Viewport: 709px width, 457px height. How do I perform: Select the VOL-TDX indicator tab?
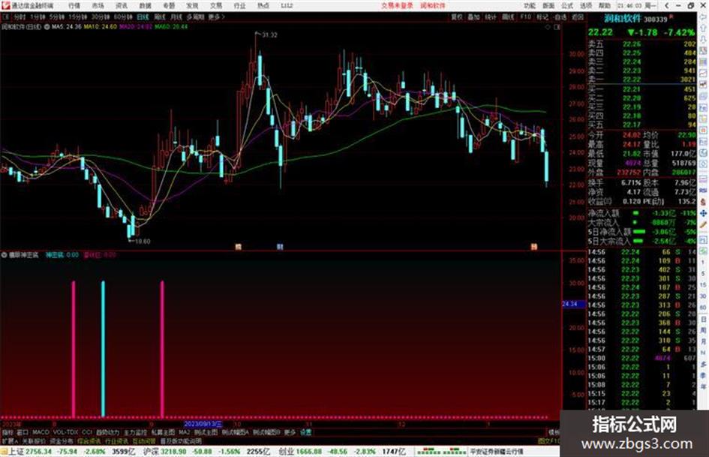click(x=65, y=432)
